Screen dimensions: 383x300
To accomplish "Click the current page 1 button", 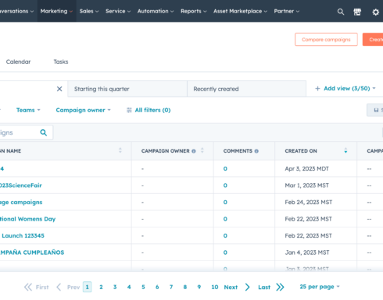I will tap(88, 287).
